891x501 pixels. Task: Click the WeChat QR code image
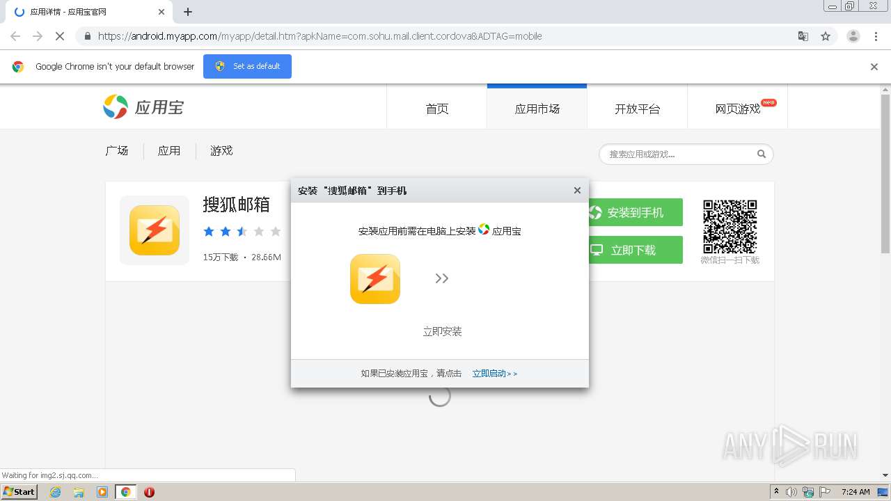click(x=730, y=227)
